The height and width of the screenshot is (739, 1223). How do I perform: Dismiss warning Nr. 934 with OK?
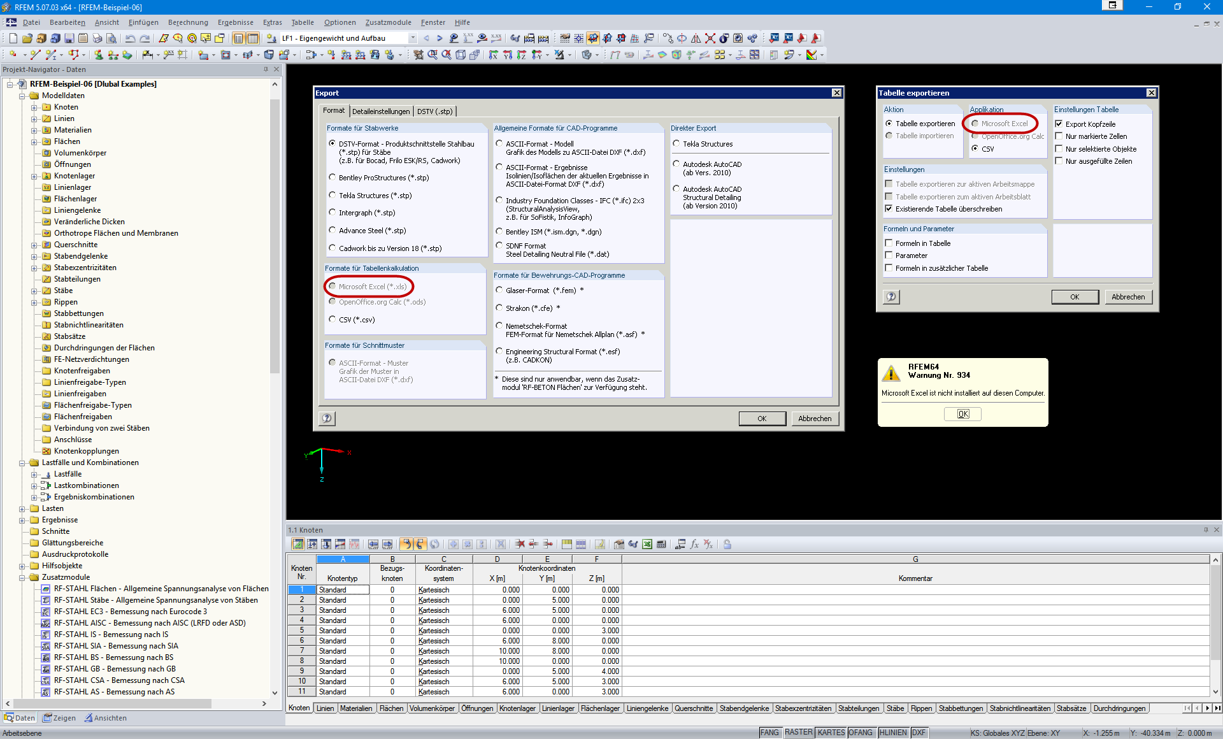962,413
